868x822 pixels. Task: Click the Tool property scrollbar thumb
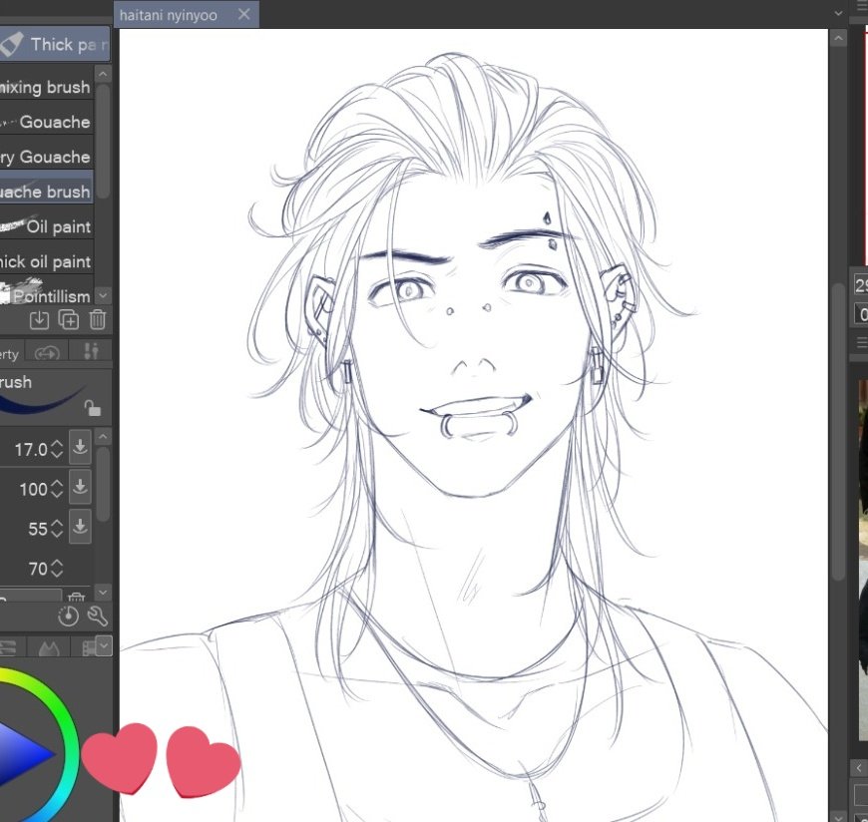(x=103, y=485)
